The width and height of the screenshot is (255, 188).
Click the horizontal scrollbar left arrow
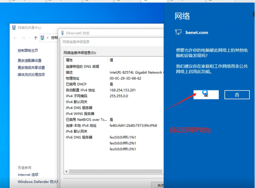[x=67, y=171]
